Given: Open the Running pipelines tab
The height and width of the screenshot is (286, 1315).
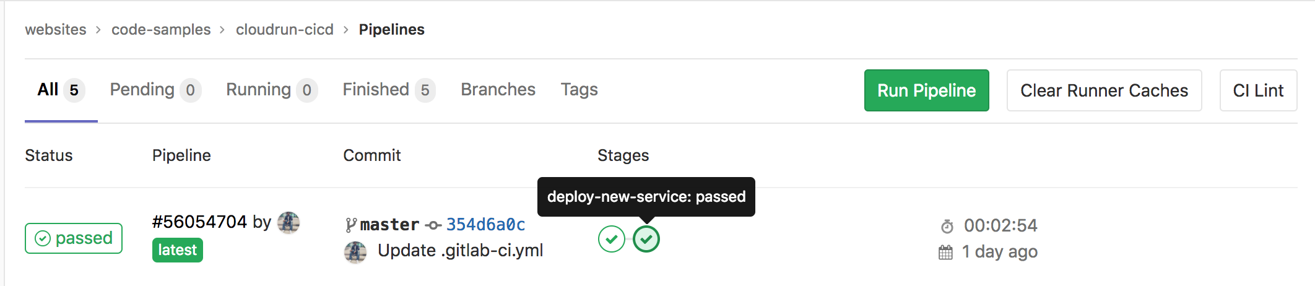Looking at the screenshot, I should (272, 90).
